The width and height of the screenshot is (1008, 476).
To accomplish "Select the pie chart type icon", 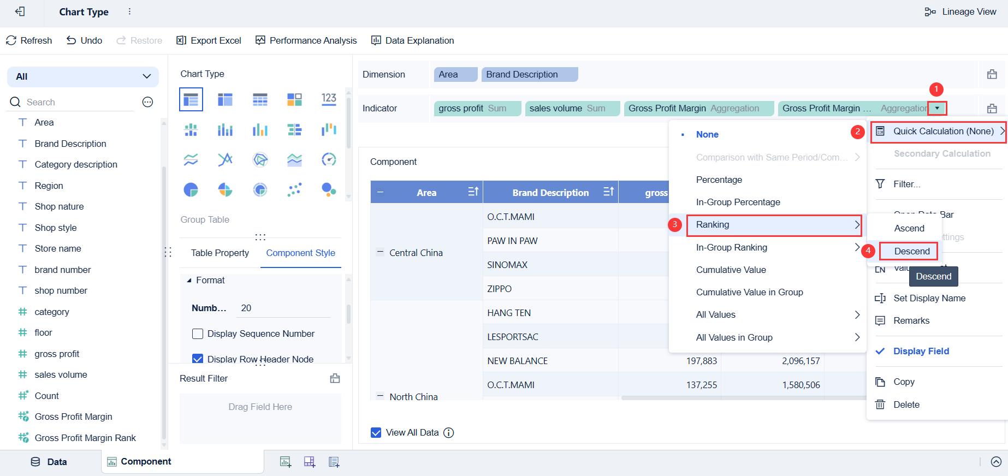I will pyautogui.click(x=191, y=190).
